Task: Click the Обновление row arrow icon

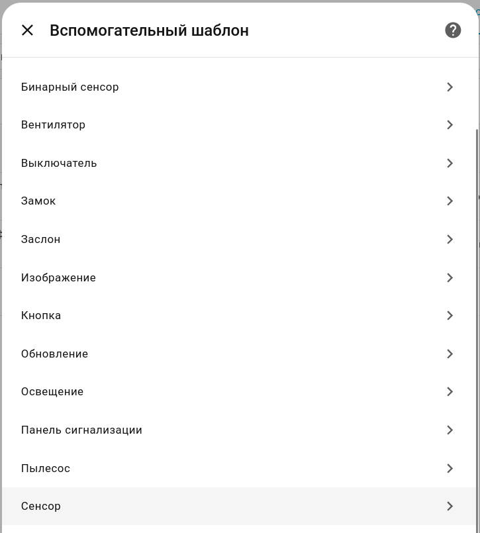Action: [x=450, y=354]
